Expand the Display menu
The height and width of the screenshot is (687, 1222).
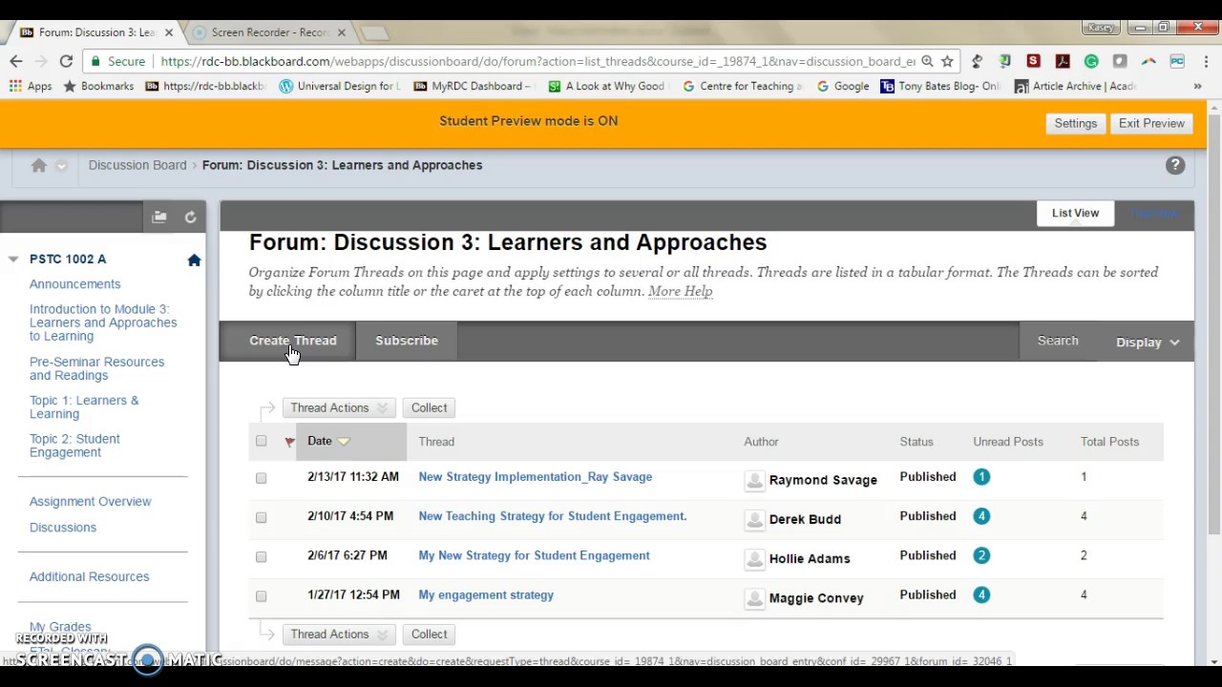click(1148, 342)
